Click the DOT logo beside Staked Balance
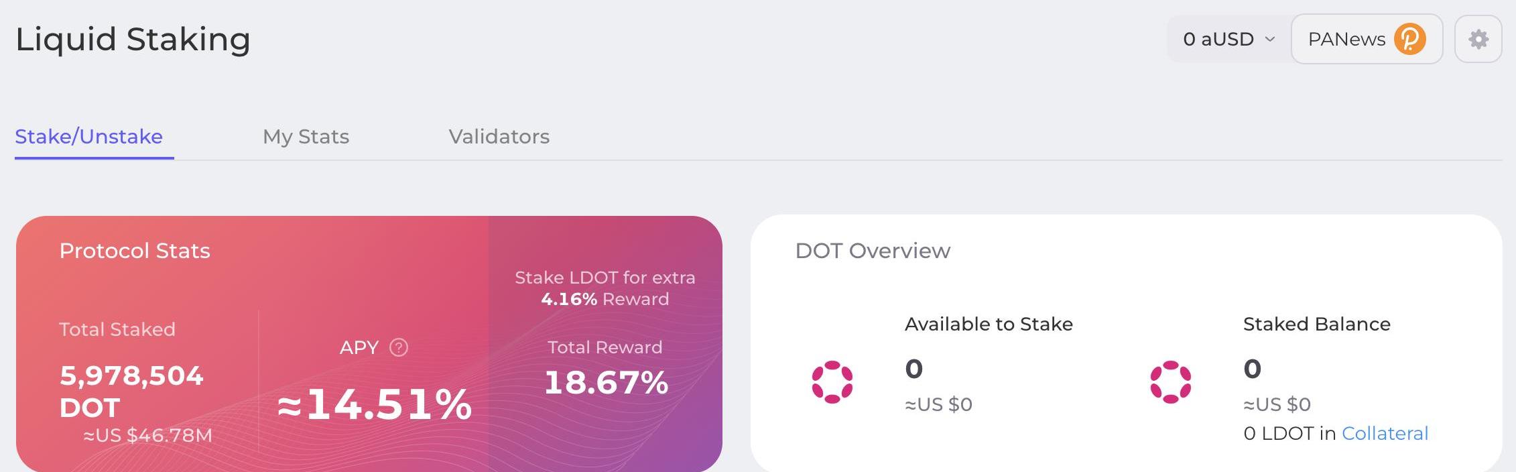 1170,382
